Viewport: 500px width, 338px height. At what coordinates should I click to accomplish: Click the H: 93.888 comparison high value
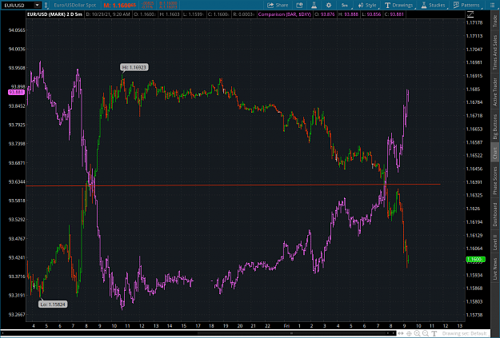click(x=348, y=14)
